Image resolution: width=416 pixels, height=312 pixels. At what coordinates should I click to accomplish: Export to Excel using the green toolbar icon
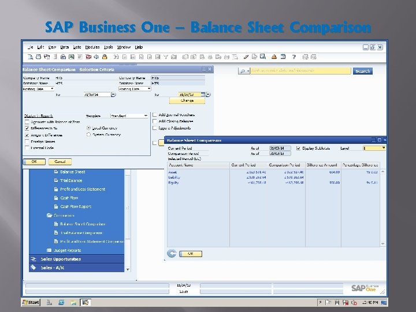72,57
